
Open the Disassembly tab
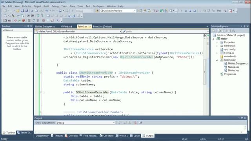pos(42,136)
